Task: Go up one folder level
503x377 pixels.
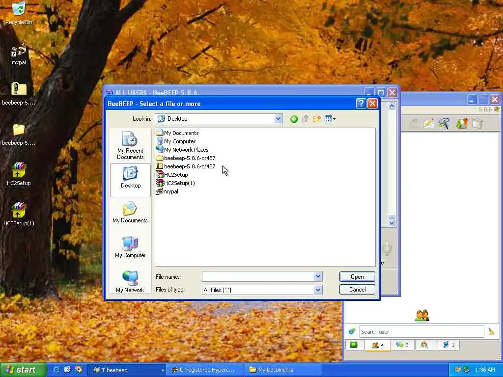Action: pyautogui.click(x=305, y=119)
